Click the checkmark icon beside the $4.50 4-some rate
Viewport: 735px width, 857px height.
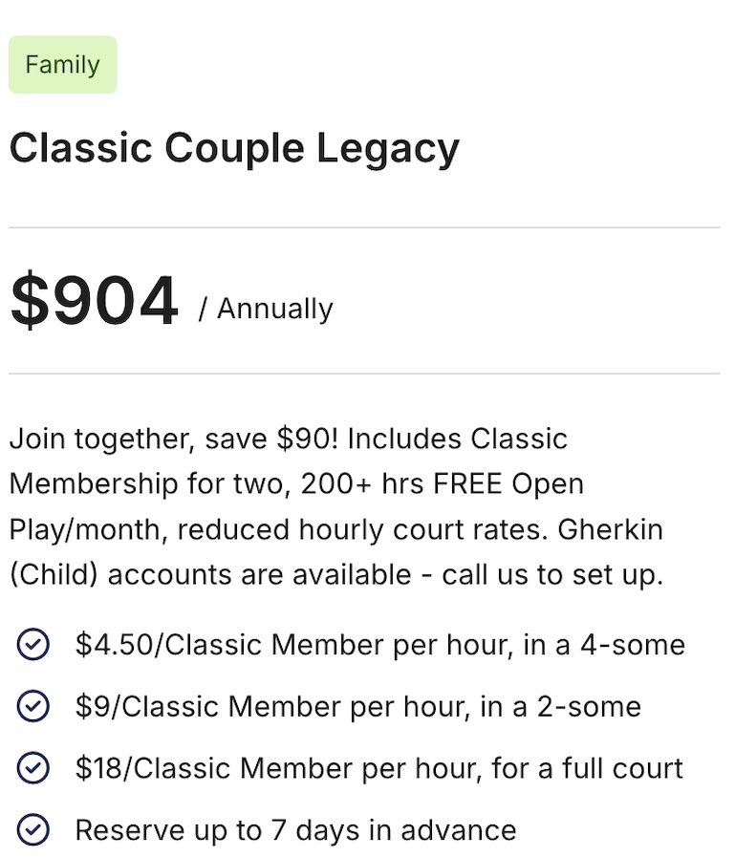(x=33, y=645)
